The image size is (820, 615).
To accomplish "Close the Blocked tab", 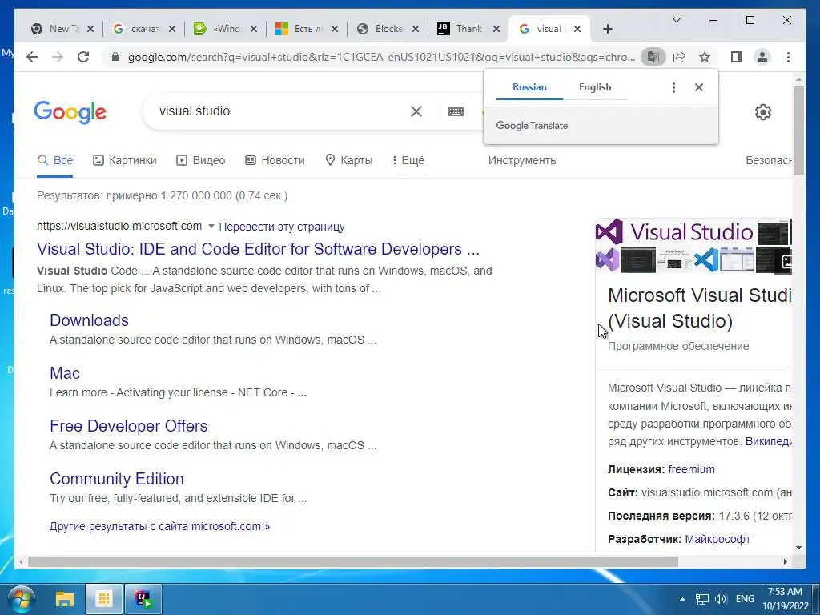I will click(x=416, y=29).
